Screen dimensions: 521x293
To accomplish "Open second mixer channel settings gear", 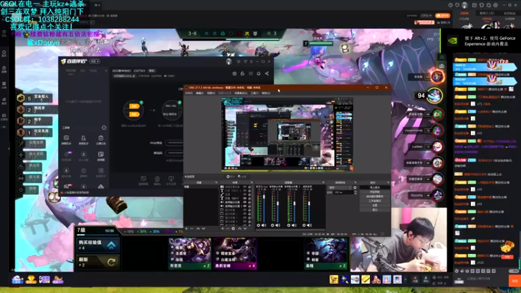I will 272,225.
